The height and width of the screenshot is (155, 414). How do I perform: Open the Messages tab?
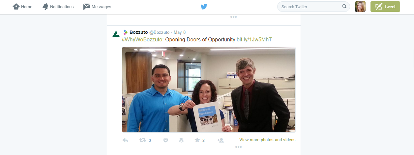click(x=97, y=7)
